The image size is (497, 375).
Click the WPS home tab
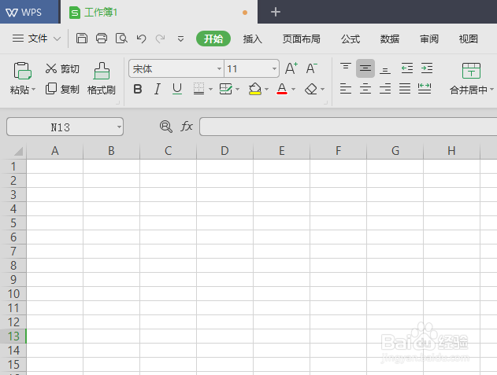[30, 12]
